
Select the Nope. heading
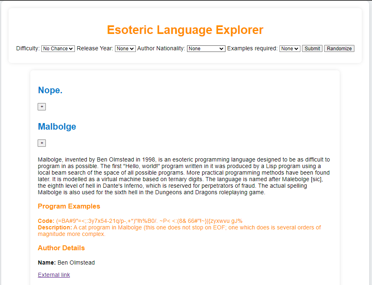pyautogui.click(x=50, y=90)
